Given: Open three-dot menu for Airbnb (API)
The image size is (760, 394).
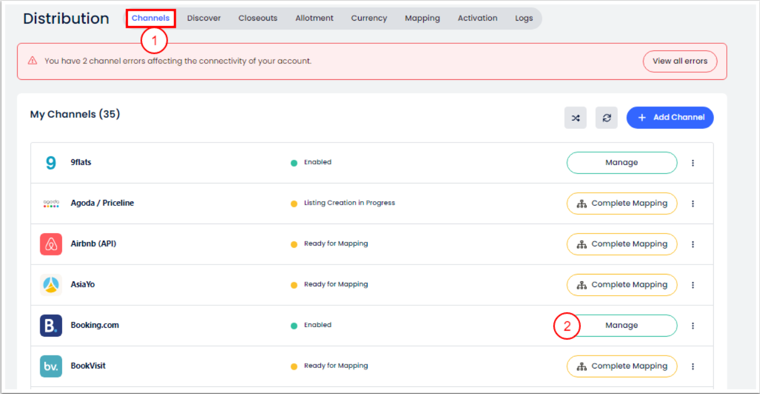Looking at the screenshot, I should [693, 244].
